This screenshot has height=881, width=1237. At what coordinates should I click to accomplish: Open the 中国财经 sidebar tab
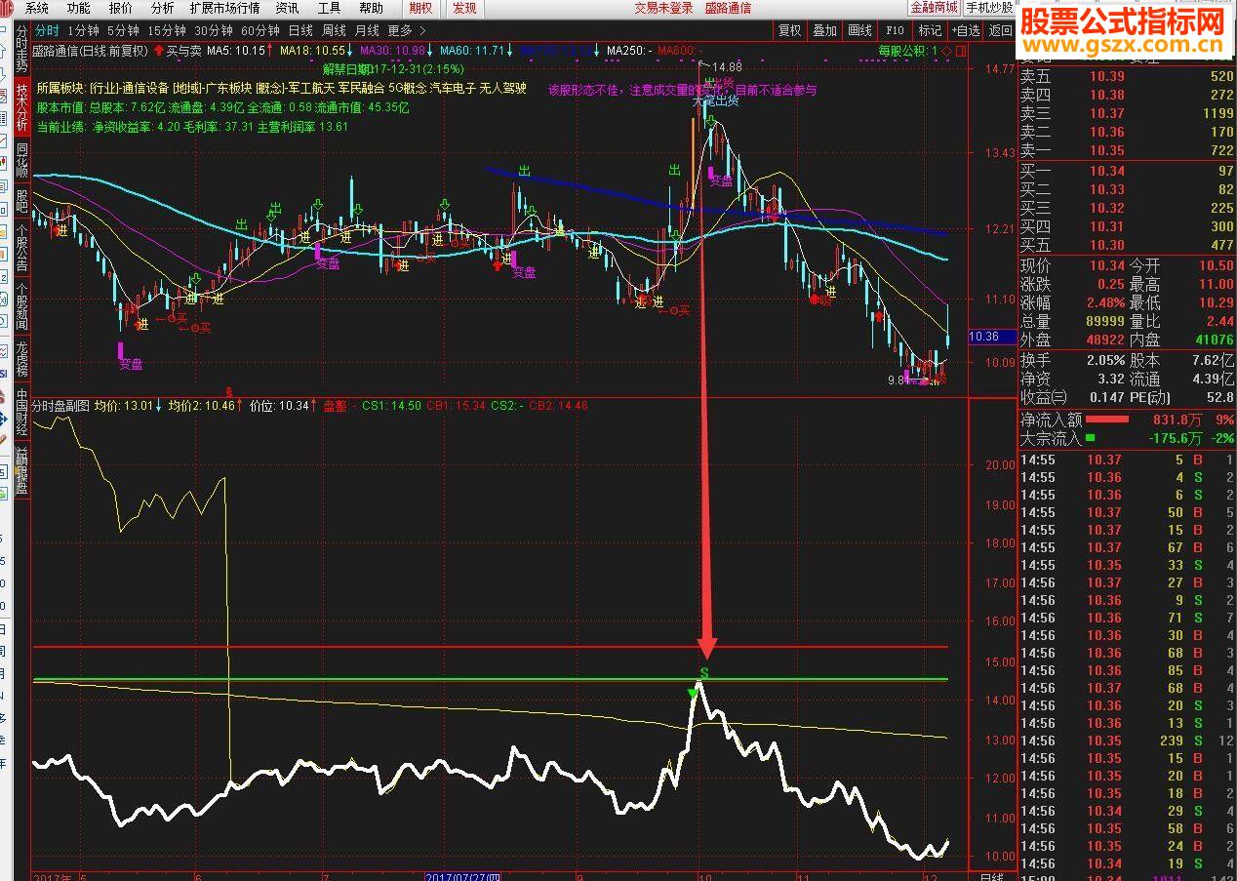click(x=21, y=410)
